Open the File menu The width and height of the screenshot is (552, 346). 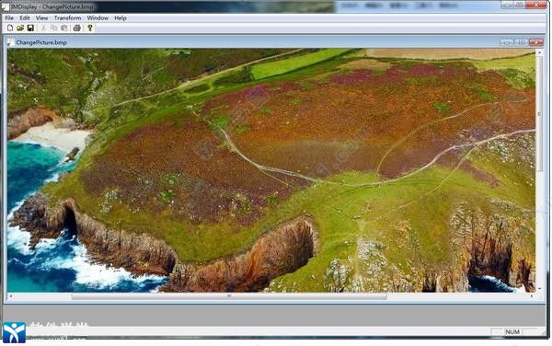pos(9,17)
